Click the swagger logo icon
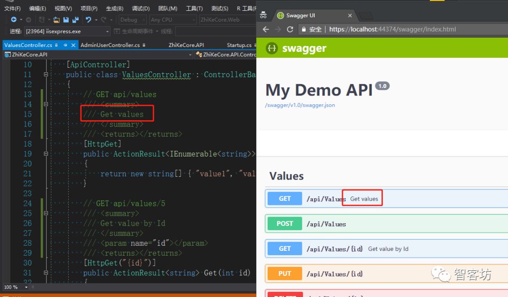 tap(272, 48)
